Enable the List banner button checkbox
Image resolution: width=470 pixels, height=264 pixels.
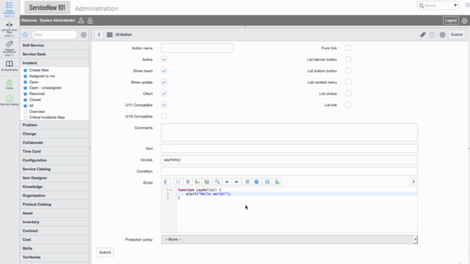[x=348, y=59]
